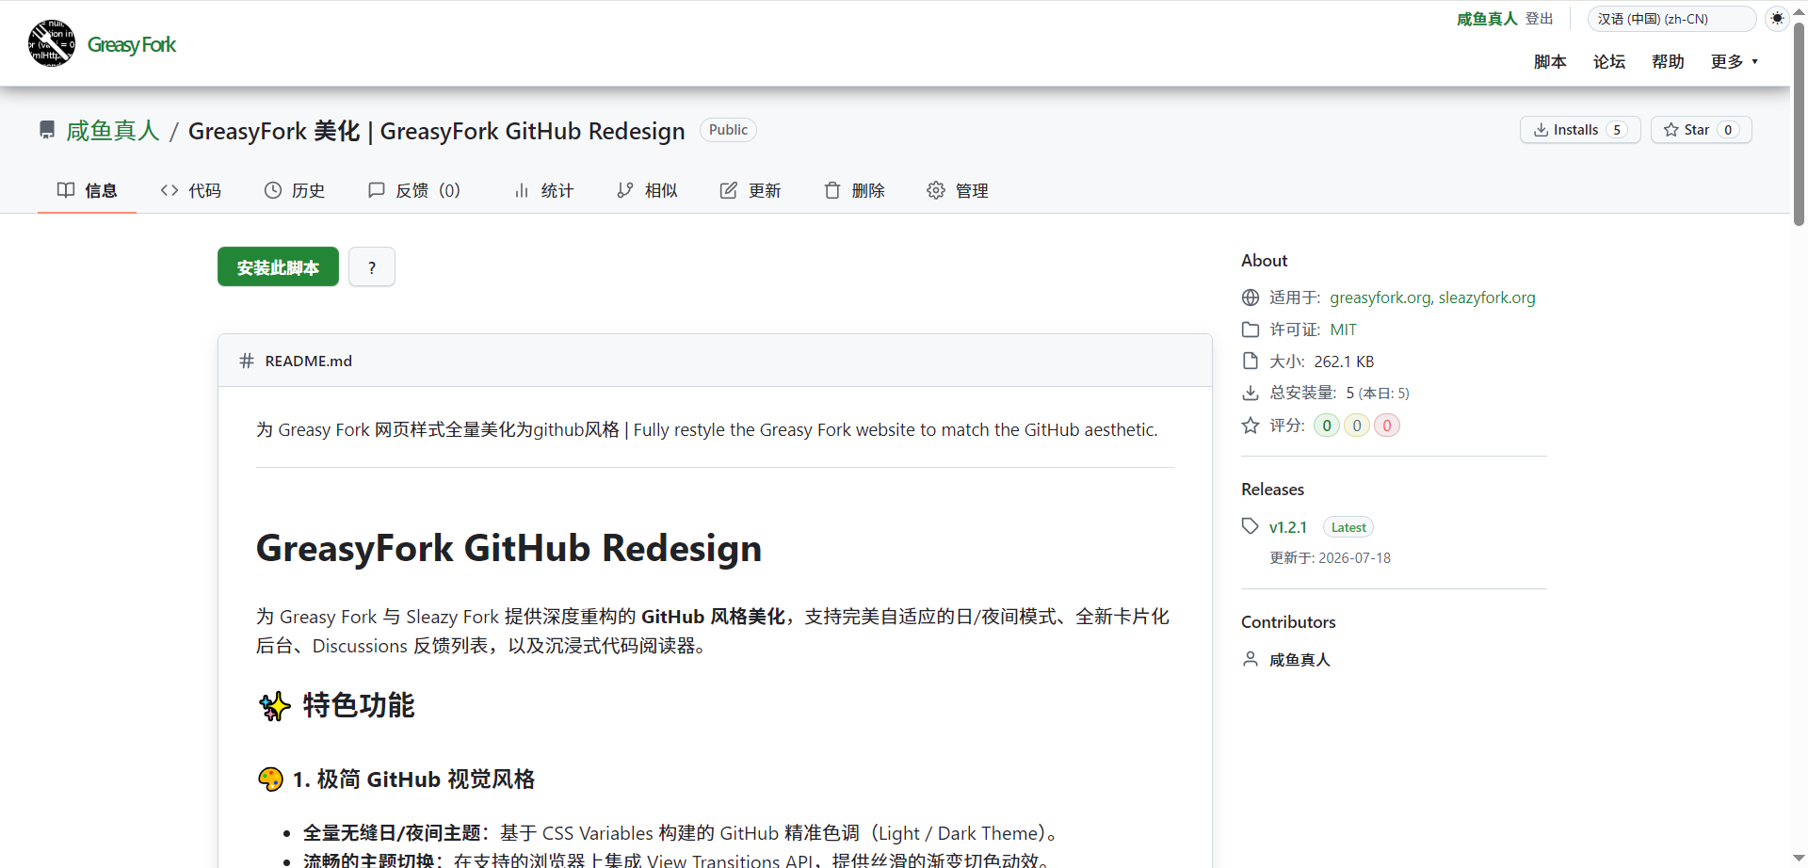Click the bar chart icon on 统计 tab
1808x868 pixels.
pos(522,190)
